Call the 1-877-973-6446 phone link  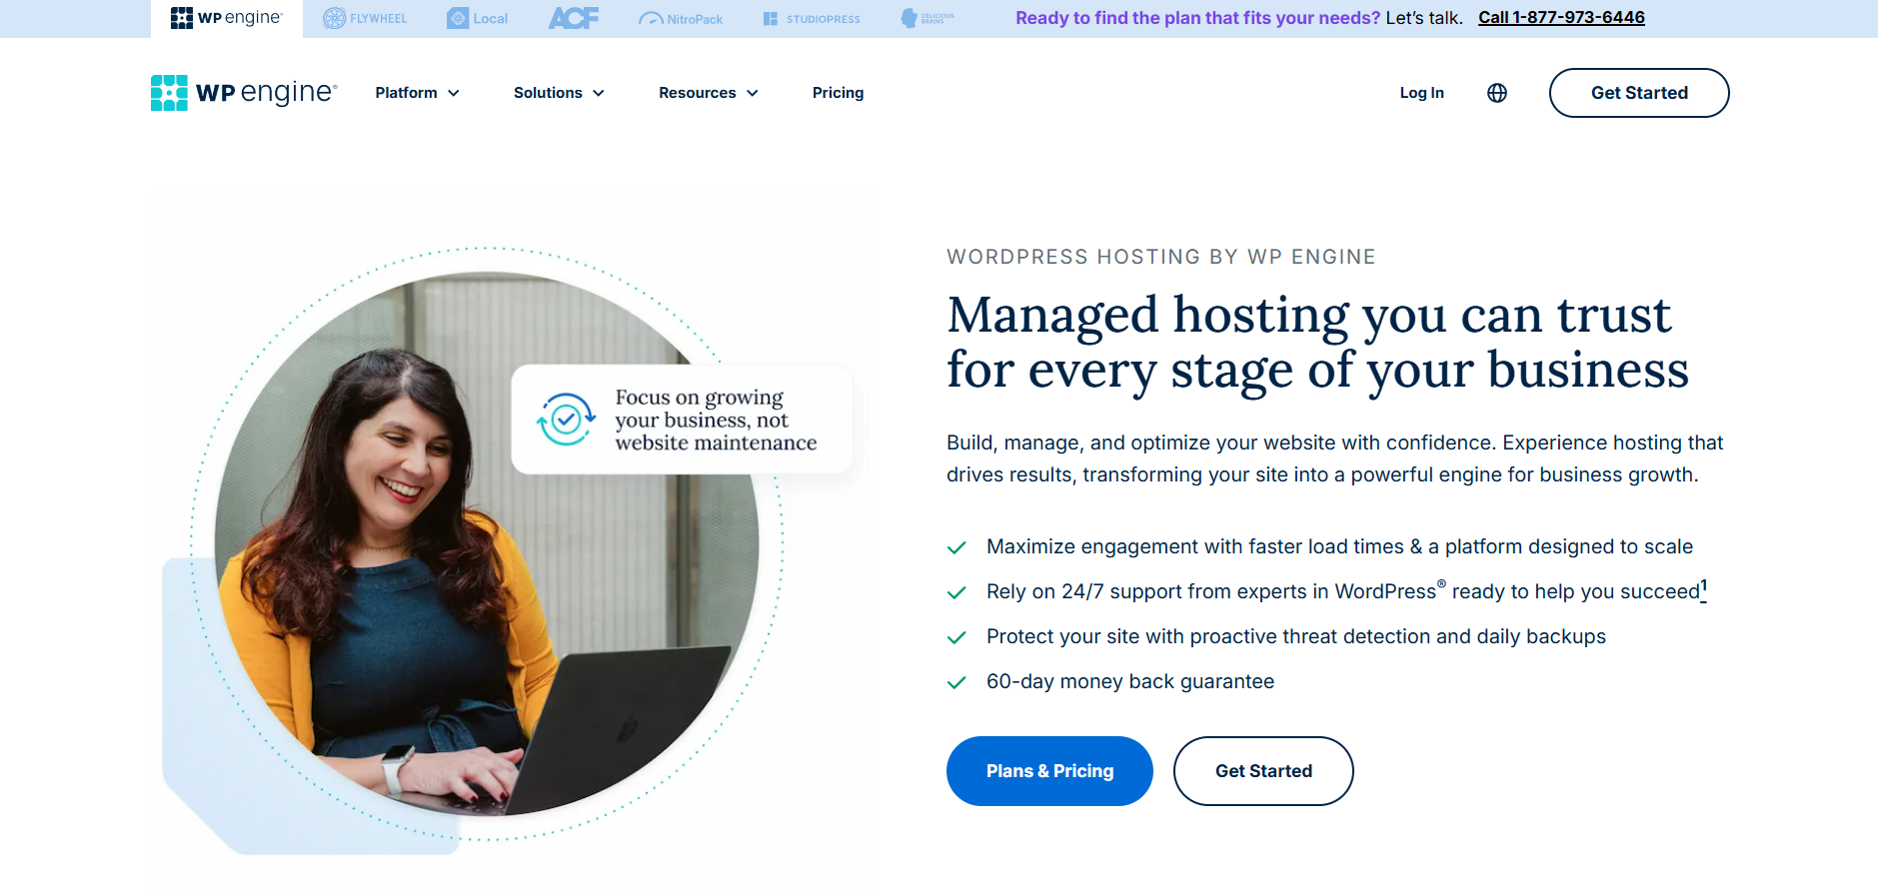(x=1561, y=17)
